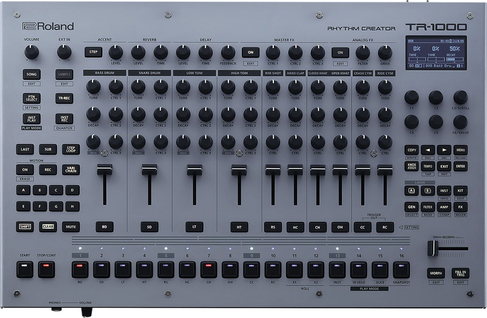This screenshot has width=487, height=318.
Task: Click the LAST button
Action: (25, 149)
